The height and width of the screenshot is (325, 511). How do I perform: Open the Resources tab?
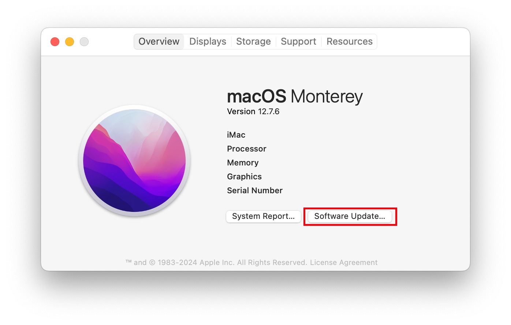349,41
